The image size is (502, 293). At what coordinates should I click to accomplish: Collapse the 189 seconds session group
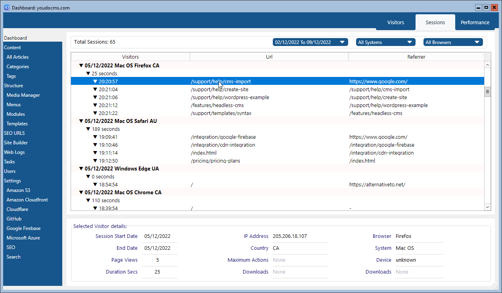pyautogui.click(x=88, y=129)
